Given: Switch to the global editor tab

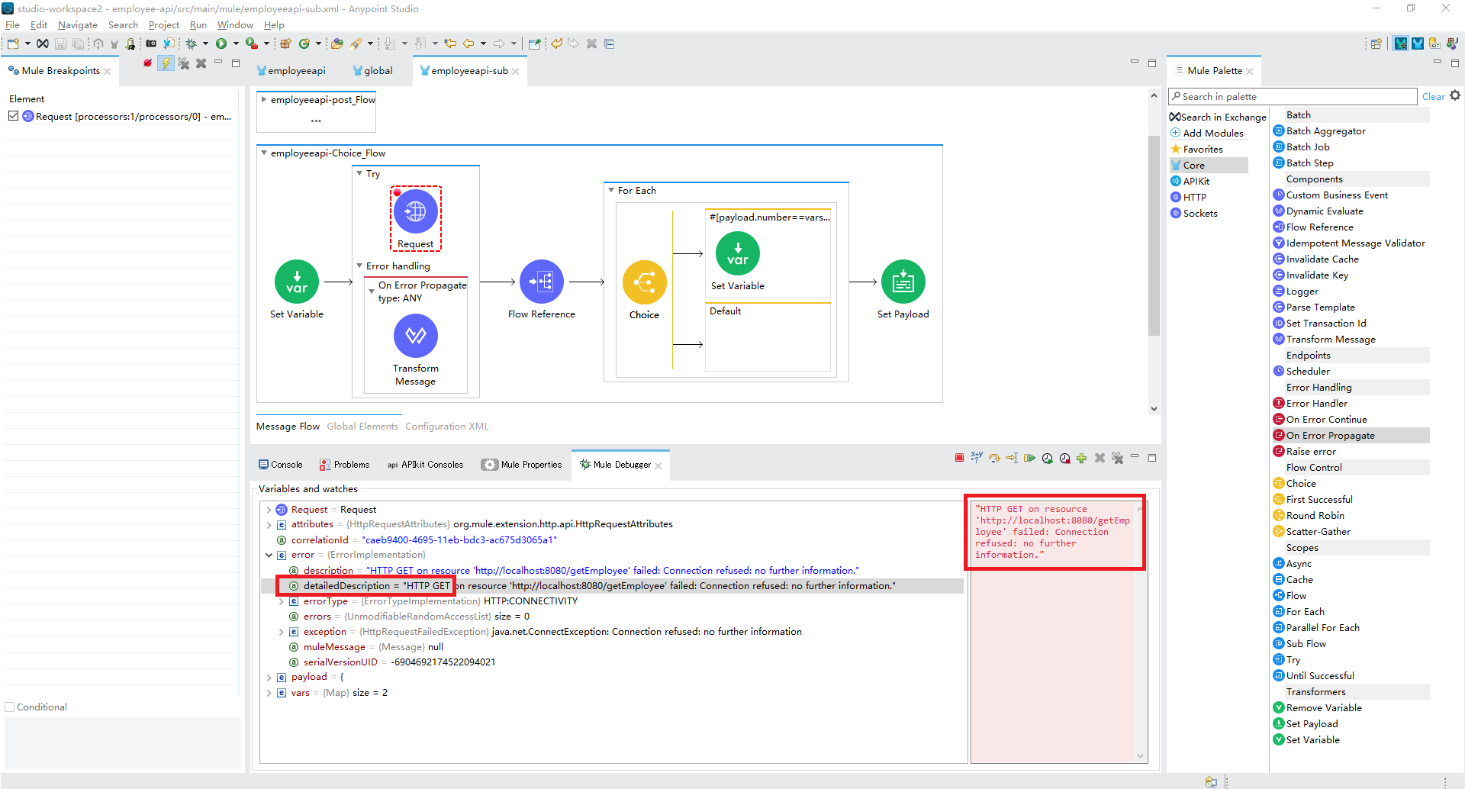Looking at the screenshot, I should click(372, 71).
